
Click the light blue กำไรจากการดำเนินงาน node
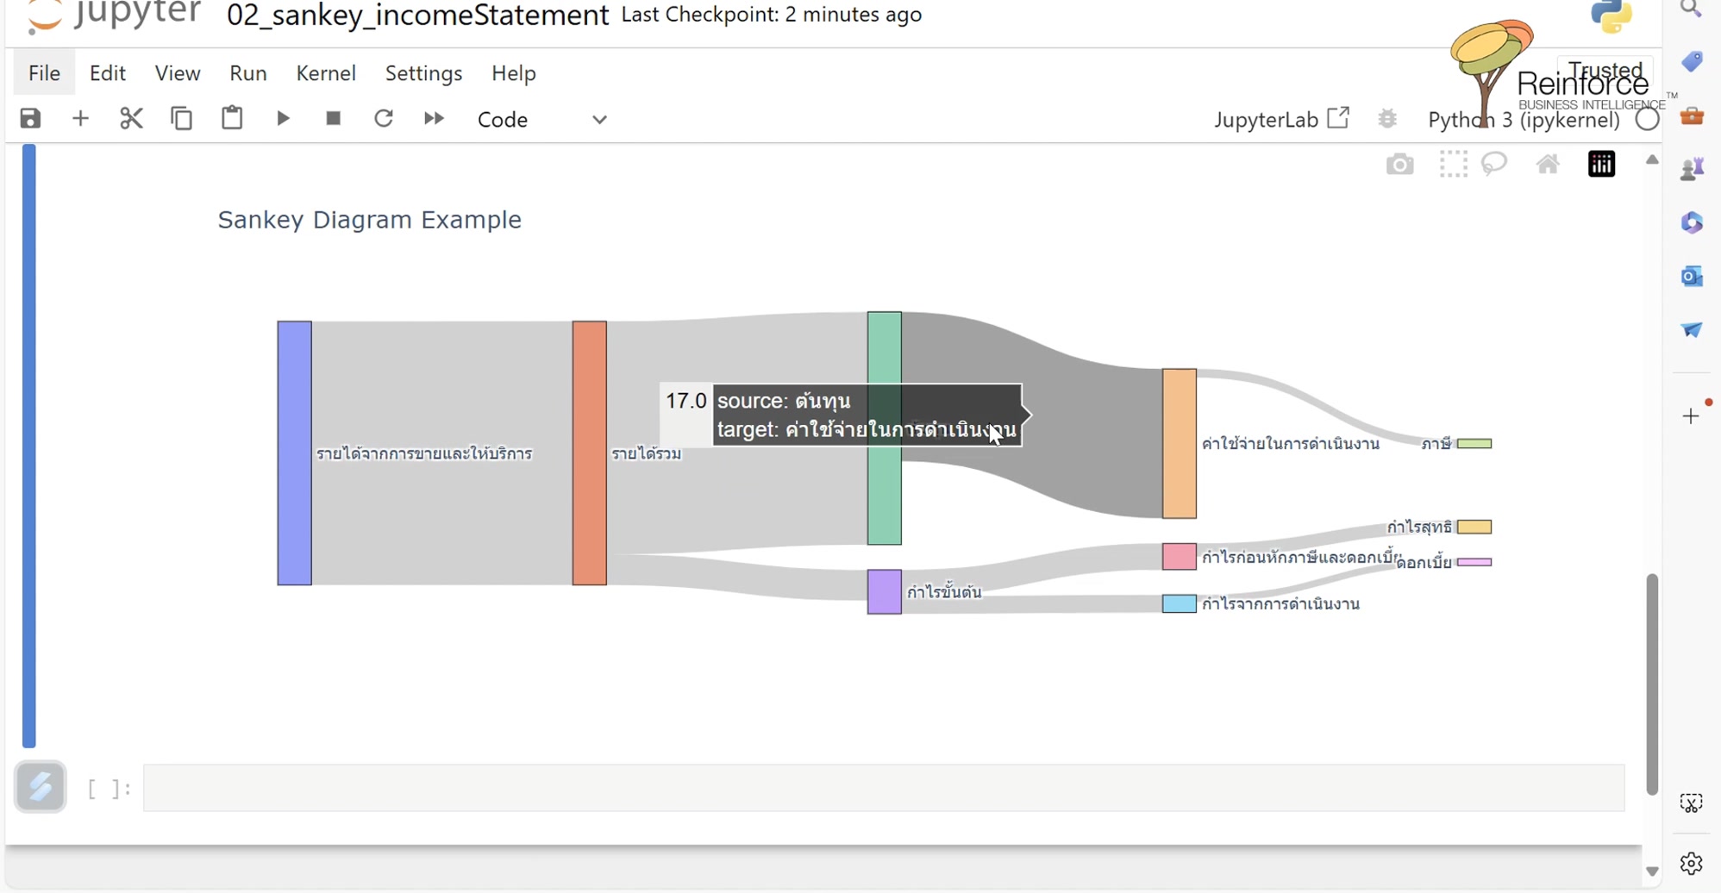[x=1180, y=603]
